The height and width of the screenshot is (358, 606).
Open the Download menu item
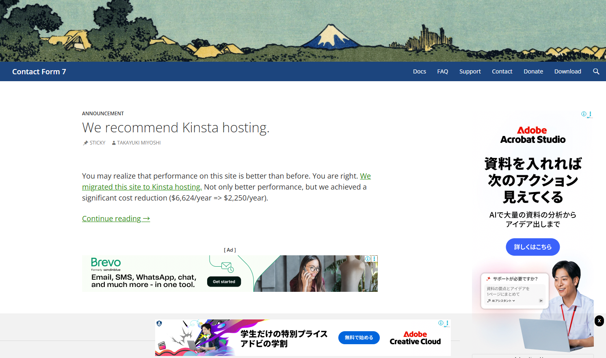[568, 71]
